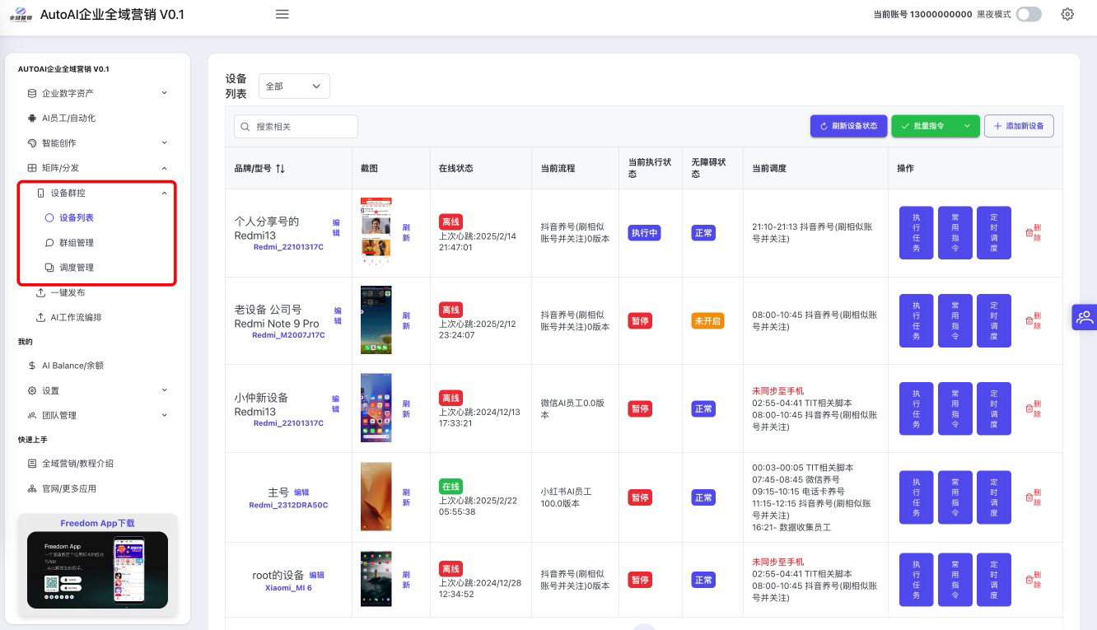
Task: Click 定时调度 for root的设备
Action: coord(994,580)
